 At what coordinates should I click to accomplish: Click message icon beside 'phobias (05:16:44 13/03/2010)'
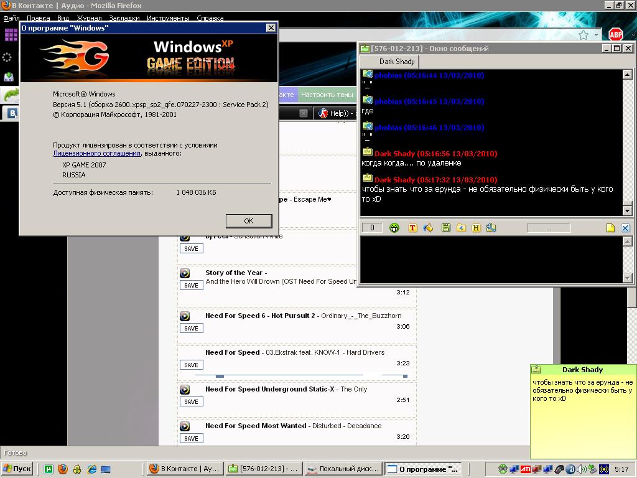[367, 75]
